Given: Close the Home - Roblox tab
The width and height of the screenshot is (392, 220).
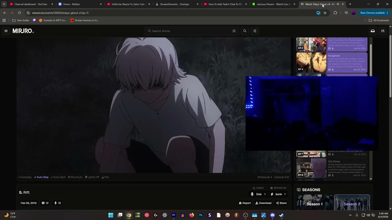Looking at the screenshot, I should (101, 4).
